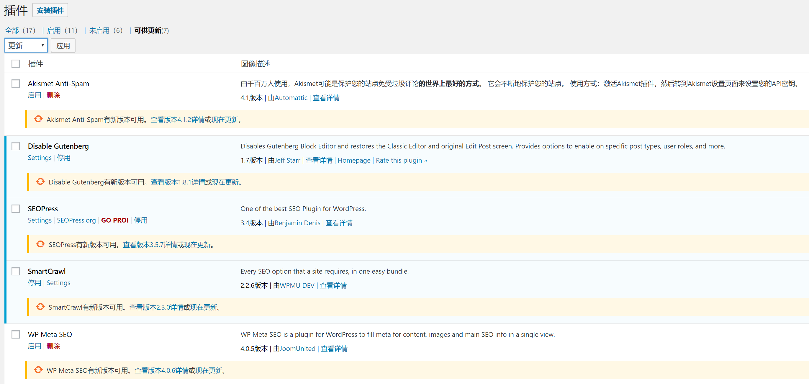This screenshot has height=384, width=809.
Task: Click the refresh icon in WP Meta SEO notice
Action: point(38,370)
